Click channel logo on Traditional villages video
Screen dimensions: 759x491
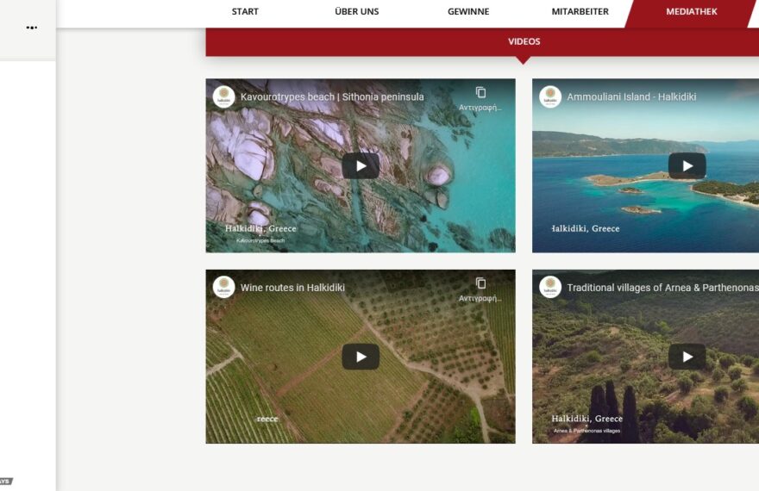pos(550,288)
